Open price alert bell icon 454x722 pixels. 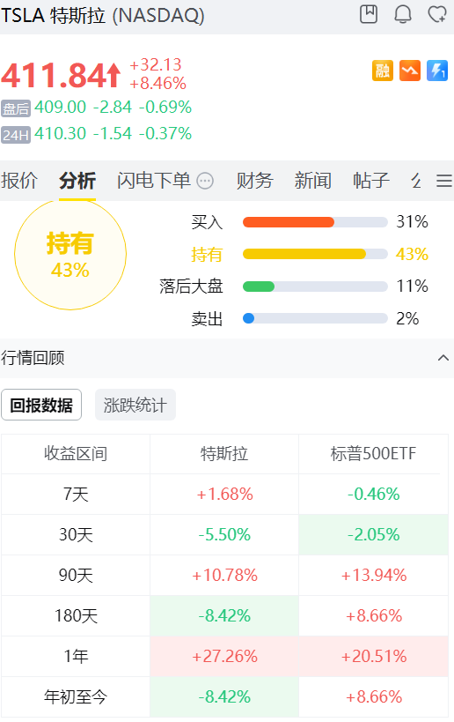click(403, 14)
